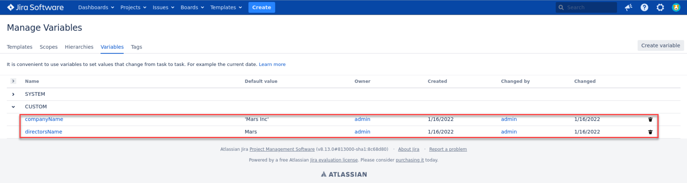
Task: Click the Jira Software logo
Action: pos(35,7)
